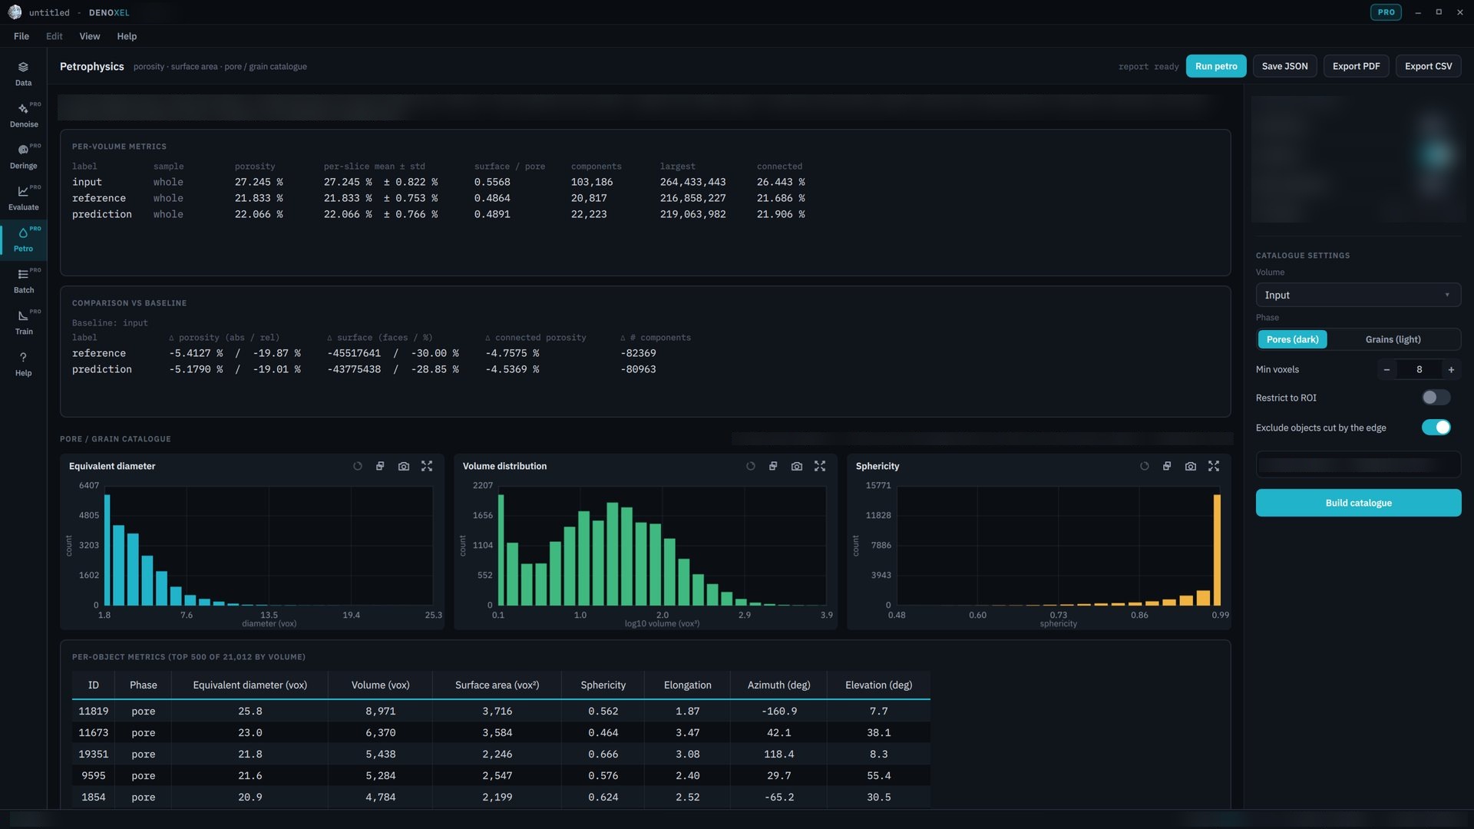Decrease Min voxels with minus button
This screenshot has height=829, width=1474.
pyautogui.click(x=1386, y=370)
